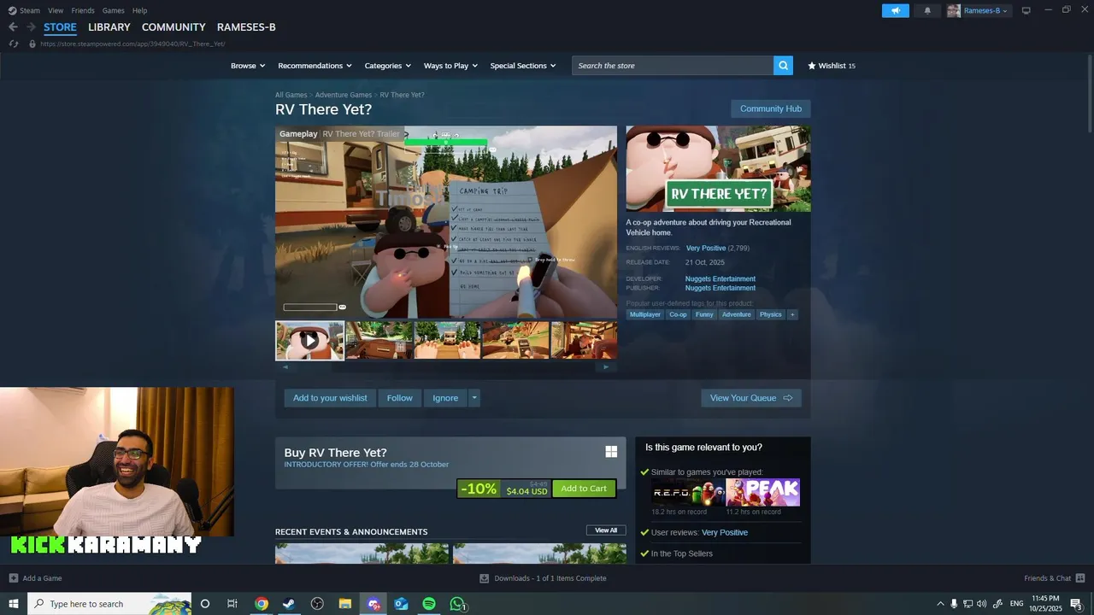Open the Physics tag
Viewport: 1094px width, 615px height.
[771, 314]
